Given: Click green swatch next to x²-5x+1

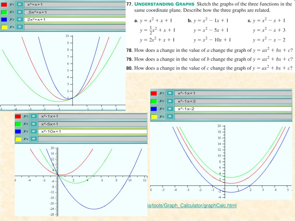Looking at the screenshot, I should [x=18, y=124].
